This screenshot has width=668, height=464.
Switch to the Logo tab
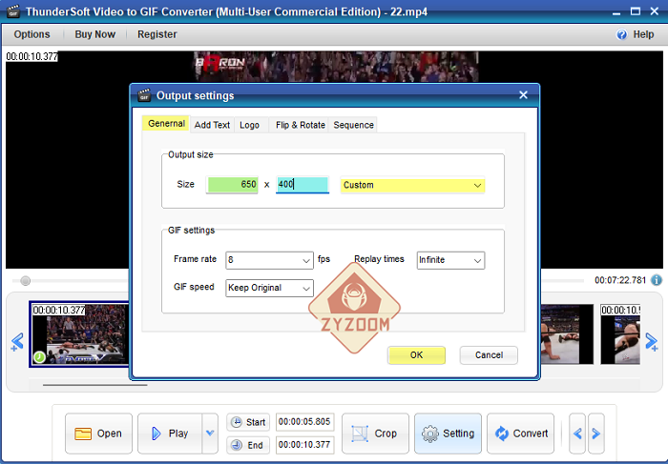pos(250,125)
